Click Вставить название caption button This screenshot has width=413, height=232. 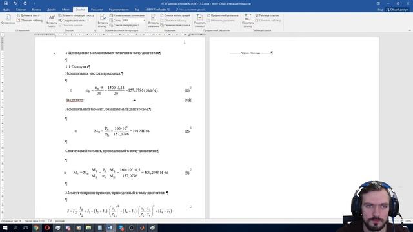(x=154, y=21)
